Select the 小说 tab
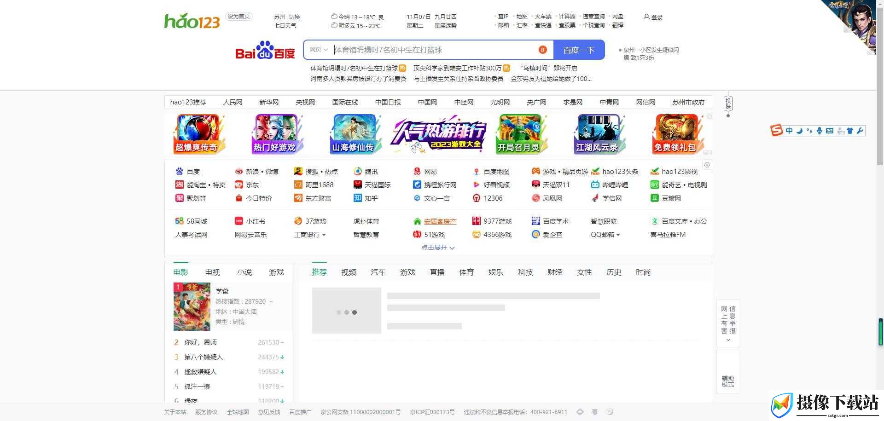 pyautogui.click(x=244, y=272)
